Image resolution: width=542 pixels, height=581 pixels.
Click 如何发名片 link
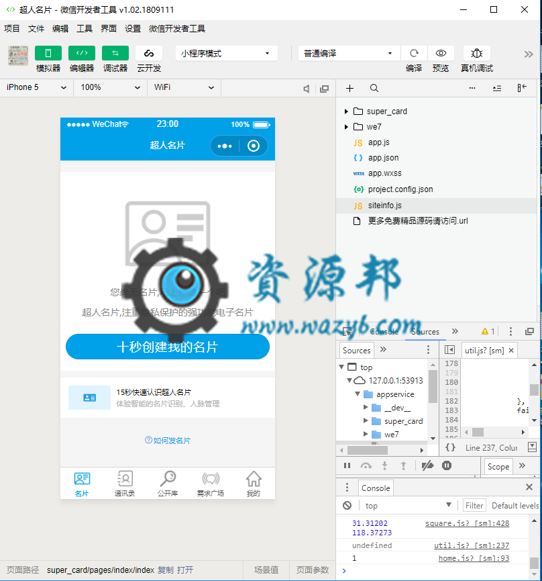point(168,441)
